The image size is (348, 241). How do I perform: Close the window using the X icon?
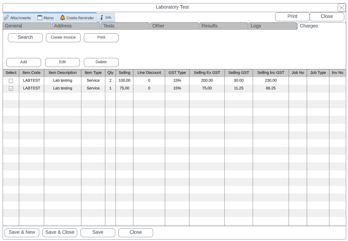pyautogui.click(x=341, y=8)
